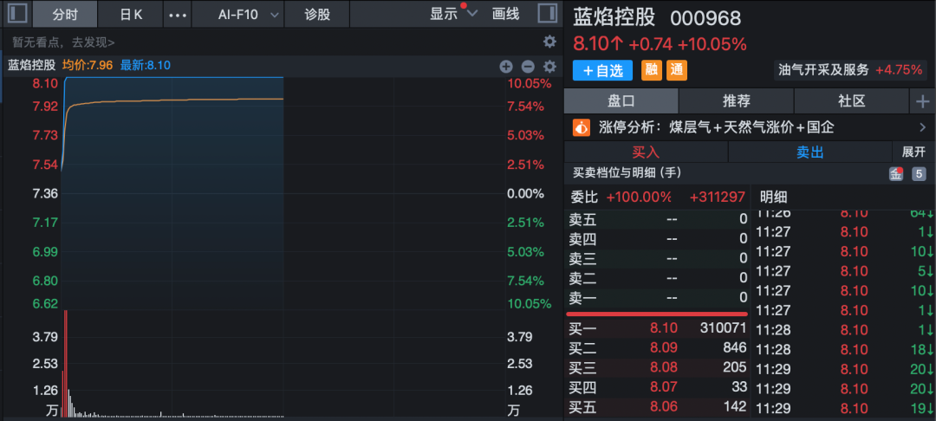Image resolution: width=936 pixels, height=421 pixels.
Task: Open chart settings gear beside zoom icons
Action: 549,66
